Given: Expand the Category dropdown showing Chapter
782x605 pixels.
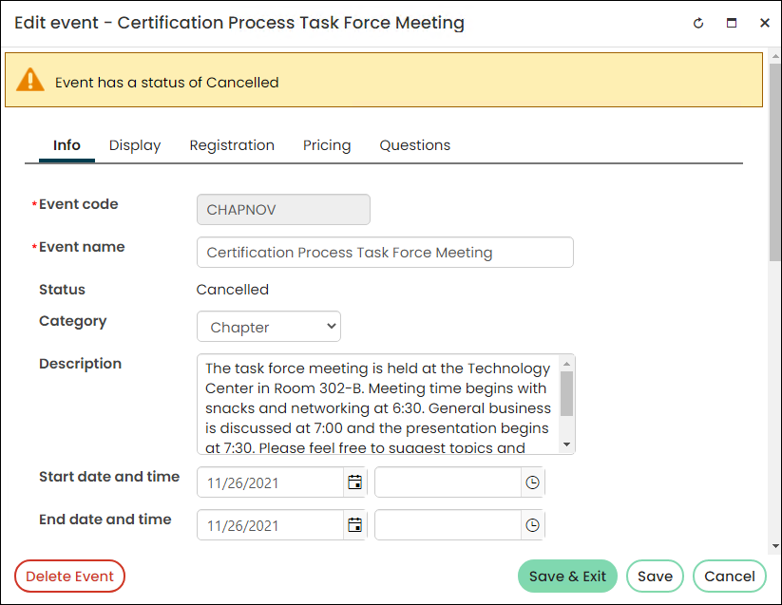Looking at the screenshot, I should [269, 327].
